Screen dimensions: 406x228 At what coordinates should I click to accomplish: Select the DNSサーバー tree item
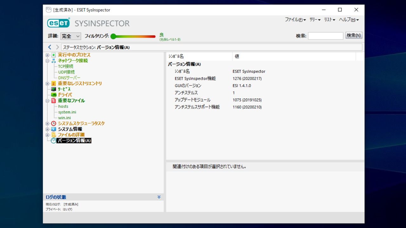point(69,78)
